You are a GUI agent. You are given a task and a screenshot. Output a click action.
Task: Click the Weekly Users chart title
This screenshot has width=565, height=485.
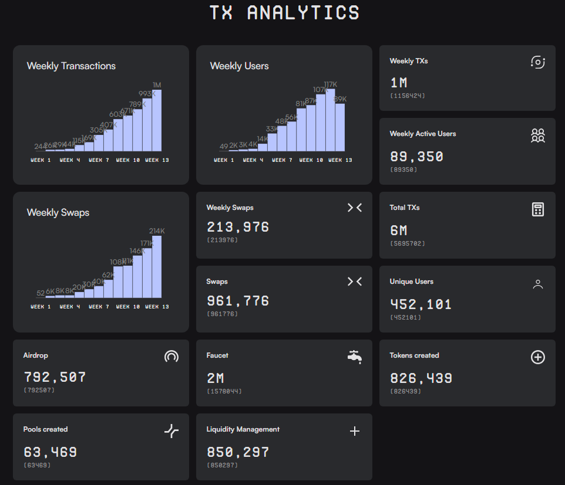tap(240, 66)
